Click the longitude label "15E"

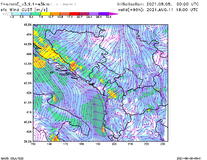click(x=33, y=144)
